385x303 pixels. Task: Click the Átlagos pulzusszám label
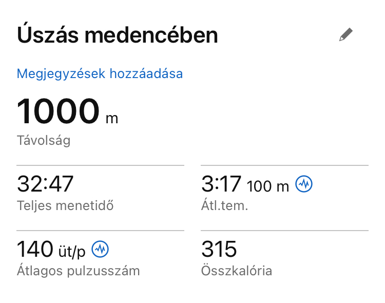79,271
